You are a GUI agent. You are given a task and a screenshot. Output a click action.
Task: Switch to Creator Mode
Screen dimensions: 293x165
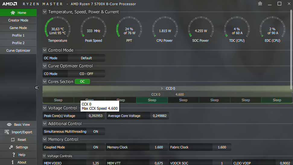18,20
